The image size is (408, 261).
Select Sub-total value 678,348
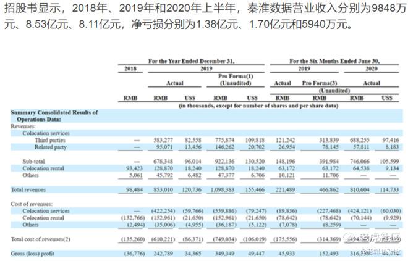click(x=163, y=161)
